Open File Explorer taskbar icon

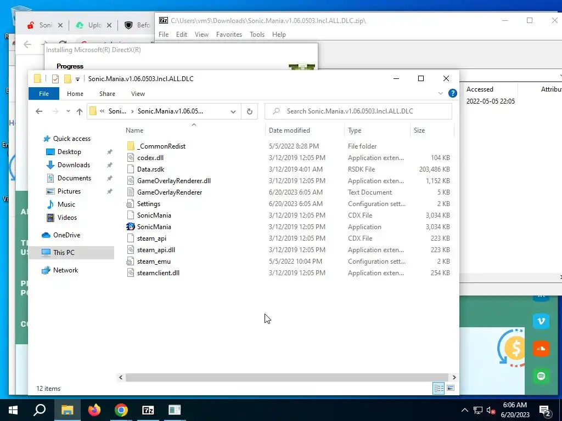[67, 410]
